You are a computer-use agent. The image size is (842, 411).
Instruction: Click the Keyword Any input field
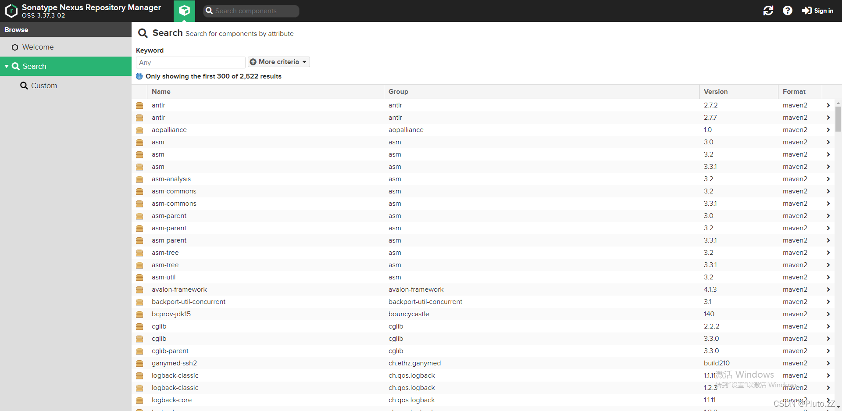click(x=191, y=62)
